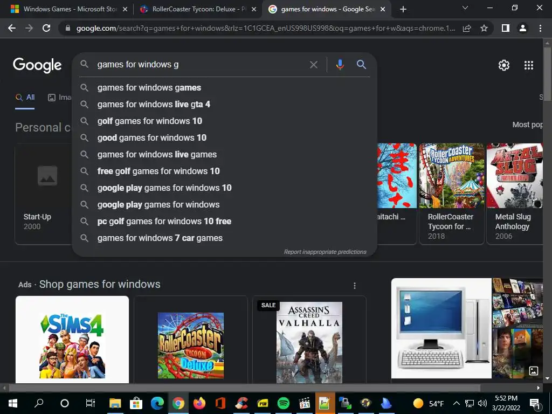Image resolution: width=552 pixels, height=414 pixels.
Task: Open Google search settings gear
Action: coord(504,65)
